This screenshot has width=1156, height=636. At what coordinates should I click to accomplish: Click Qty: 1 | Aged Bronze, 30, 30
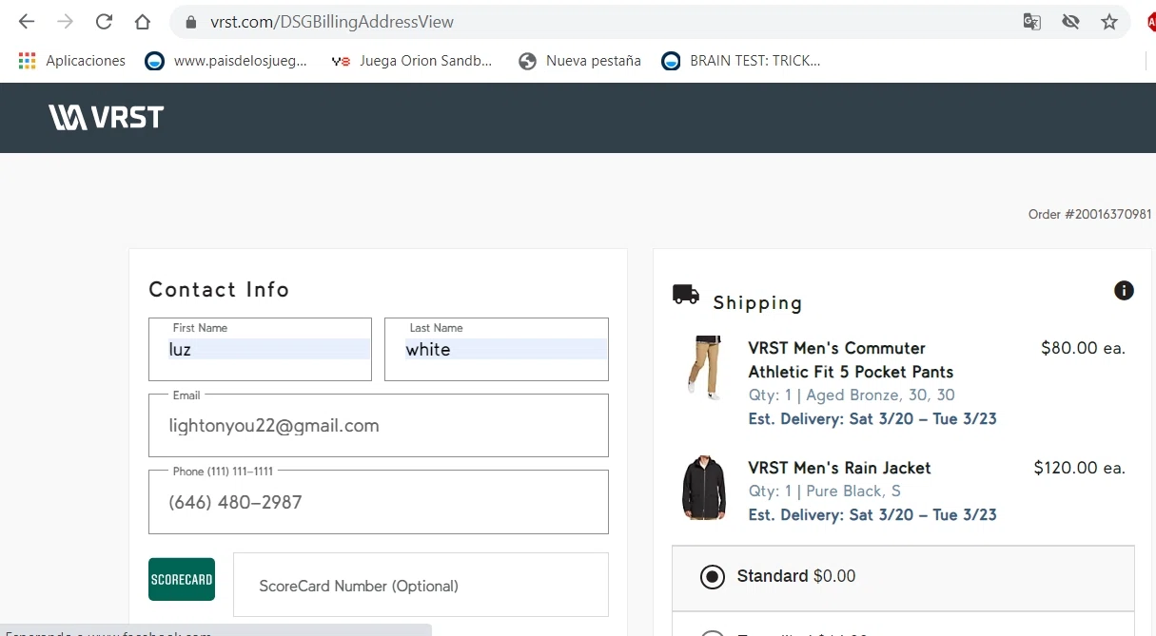point(852,395)
